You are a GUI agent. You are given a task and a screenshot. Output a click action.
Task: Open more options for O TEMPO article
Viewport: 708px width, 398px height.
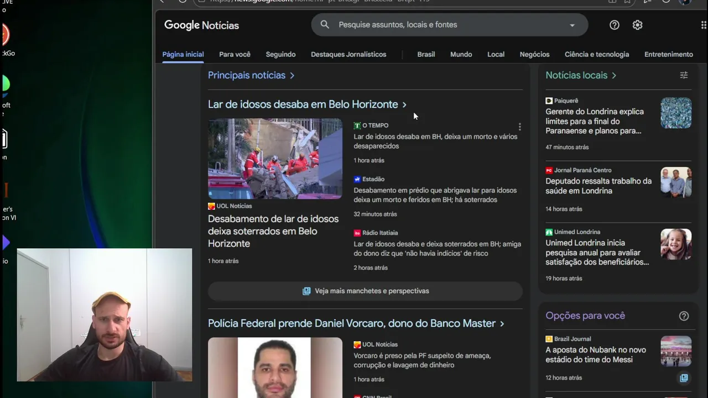[519, 127]
